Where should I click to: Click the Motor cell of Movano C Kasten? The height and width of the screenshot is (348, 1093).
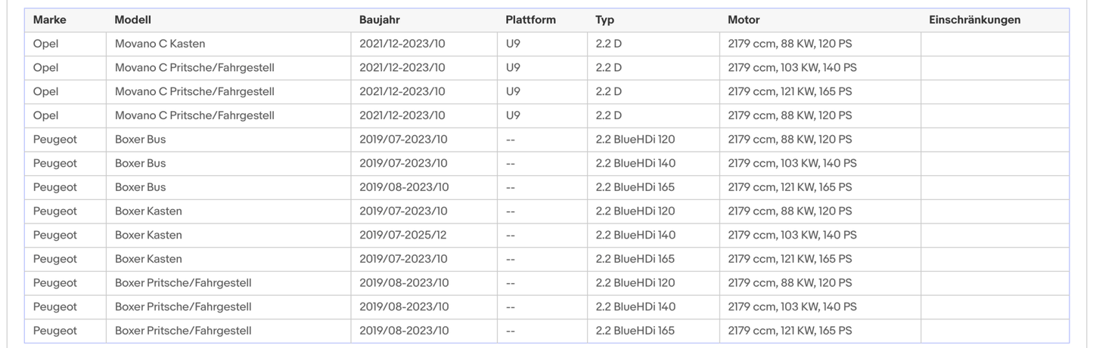[x=789, y=44]
